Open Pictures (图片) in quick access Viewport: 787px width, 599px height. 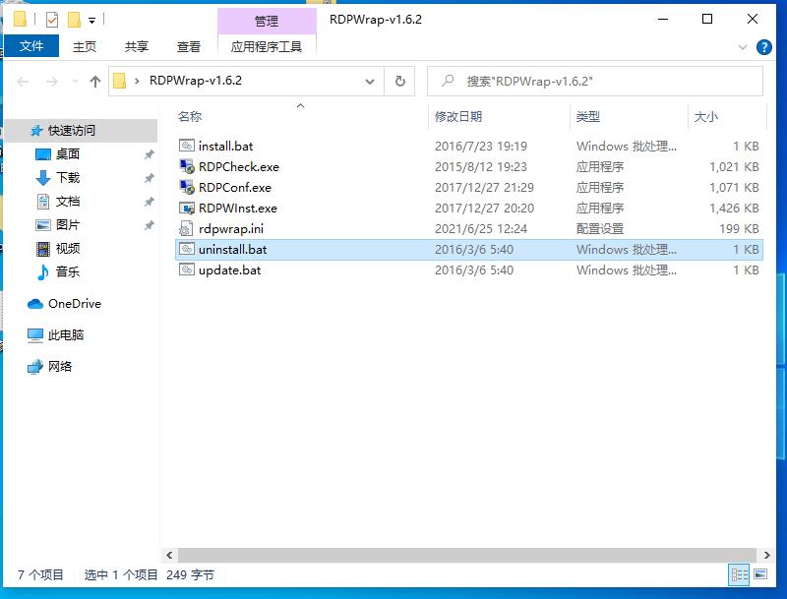[67, 225]
